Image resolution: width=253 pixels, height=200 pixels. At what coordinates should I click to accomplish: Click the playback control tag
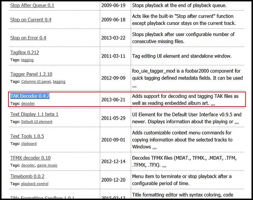(x=35, y=184)
